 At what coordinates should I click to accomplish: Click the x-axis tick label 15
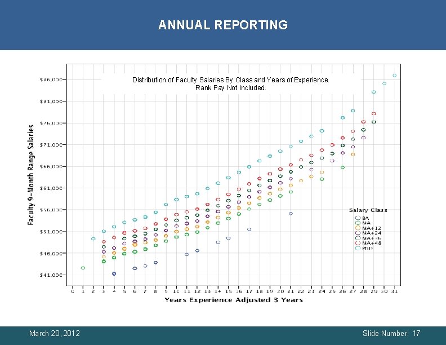(229, 291)
